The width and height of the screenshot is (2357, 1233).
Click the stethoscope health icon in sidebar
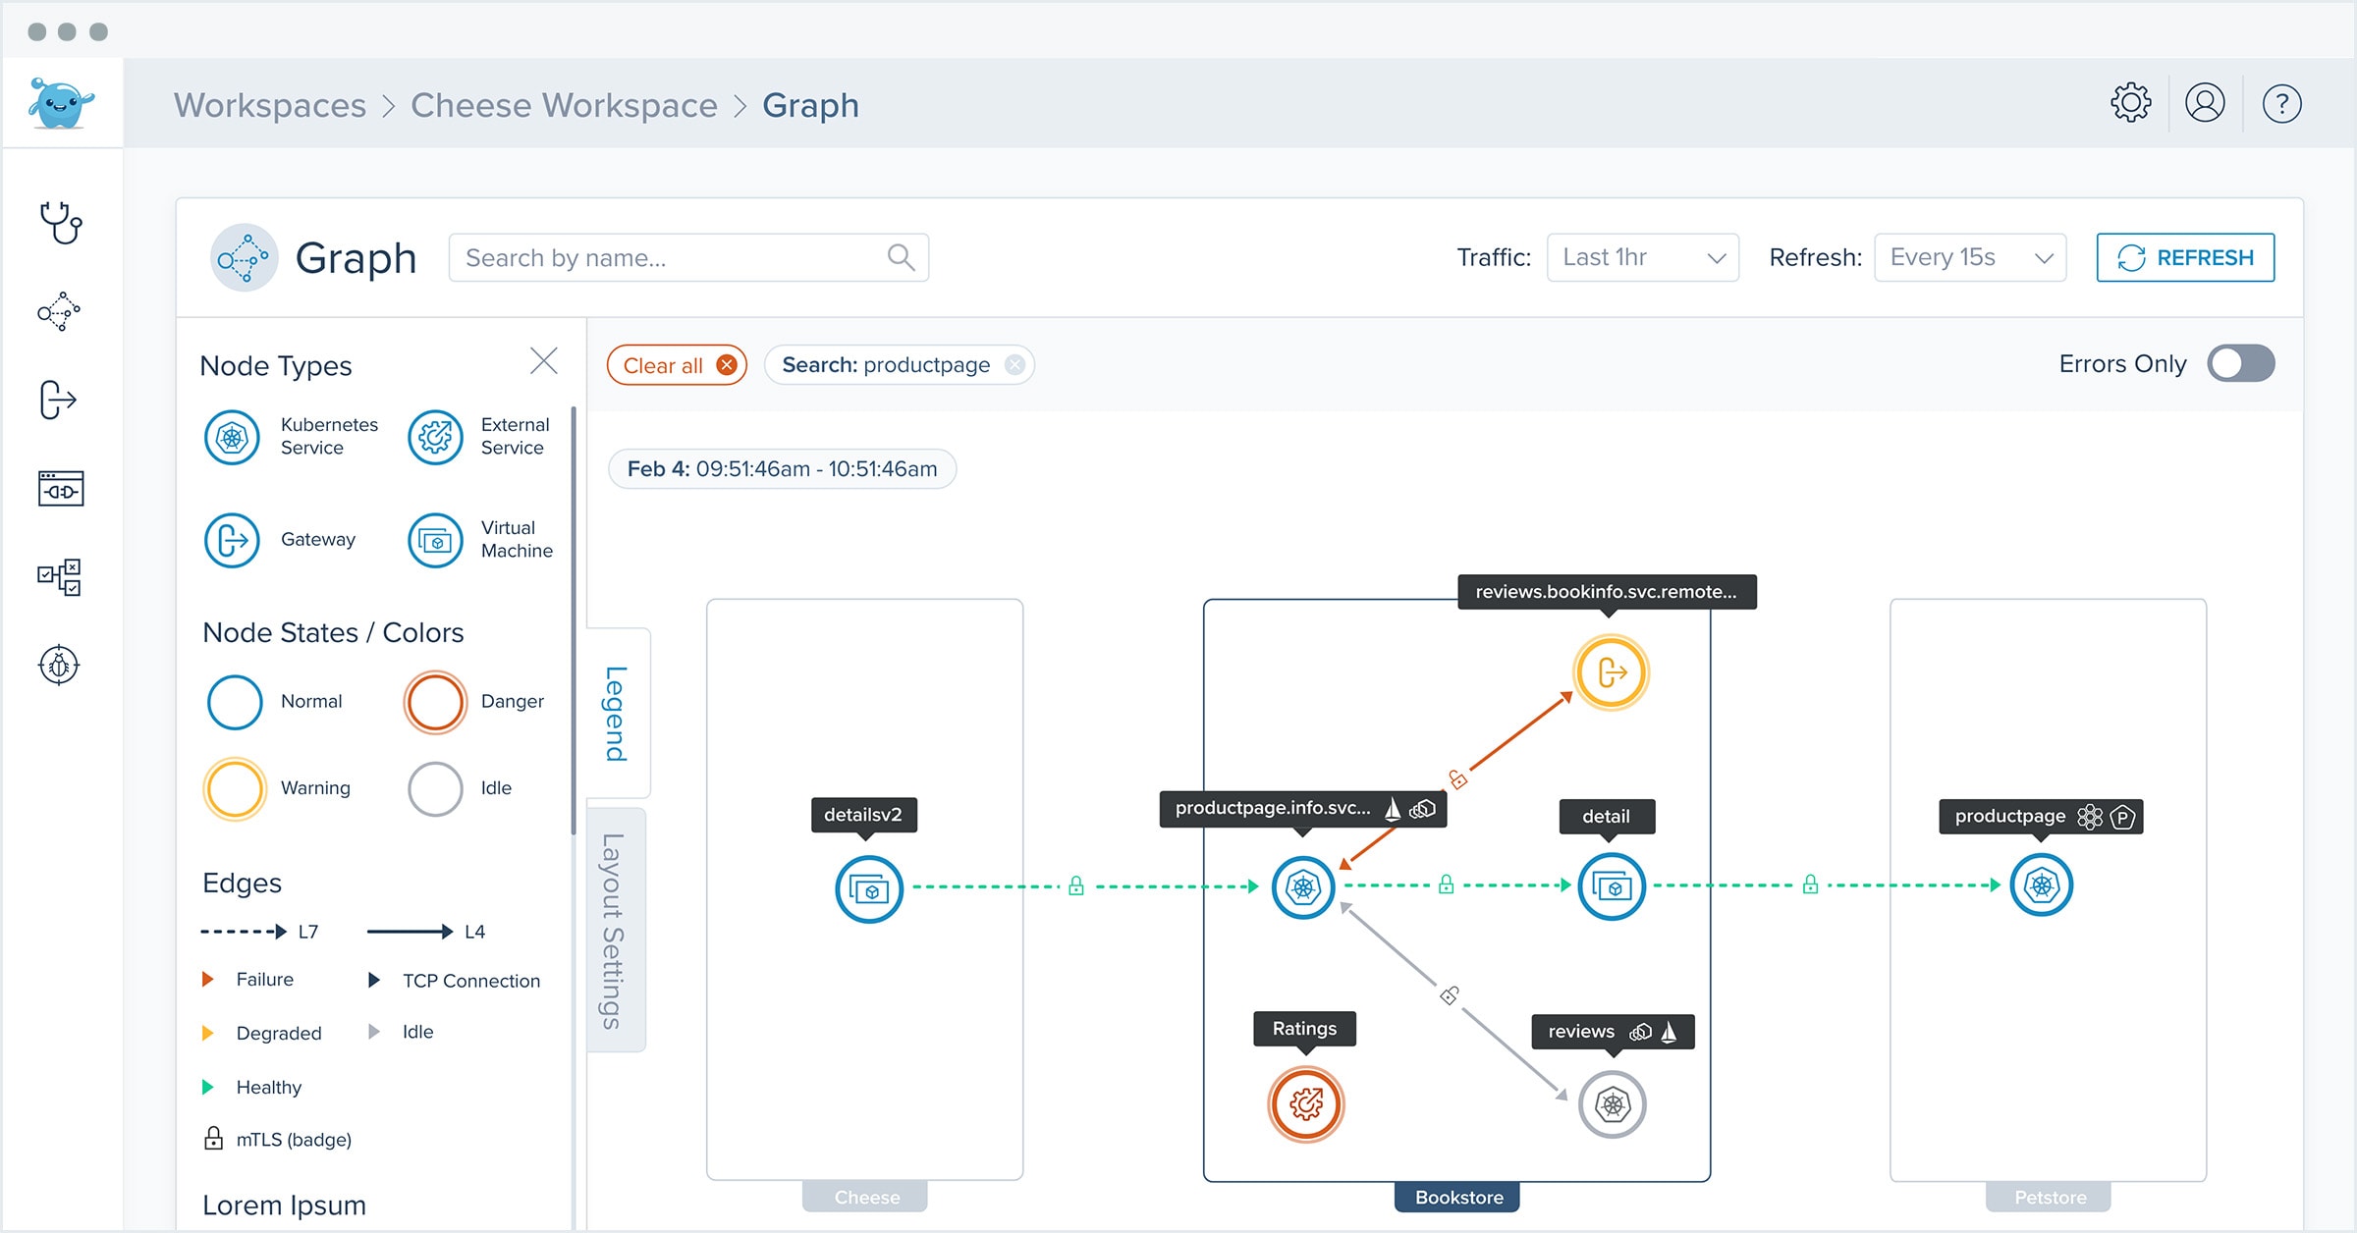[x=60, y=223]
